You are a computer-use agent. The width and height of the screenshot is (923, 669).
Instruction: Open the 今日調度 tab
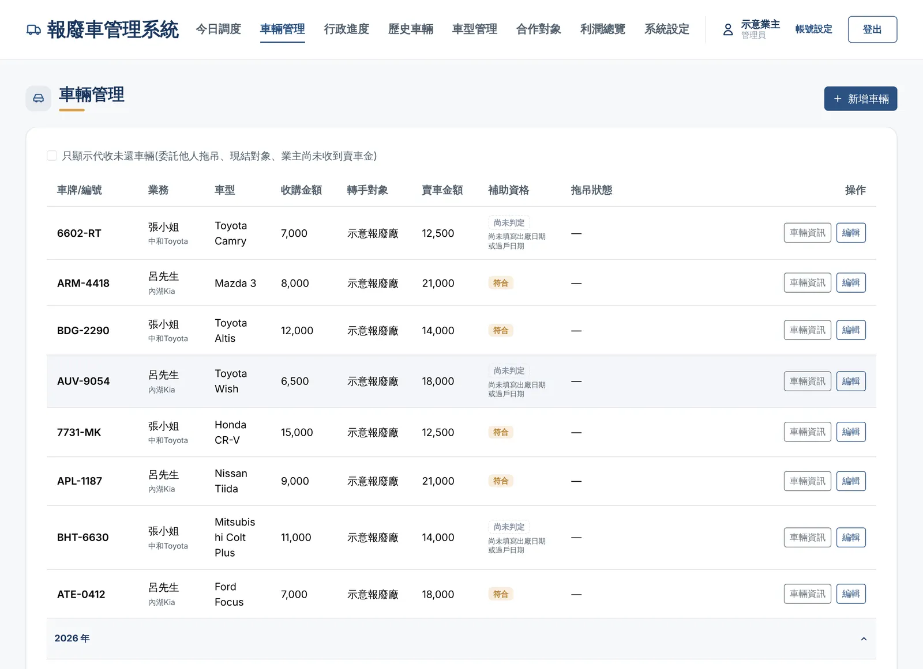218,29
